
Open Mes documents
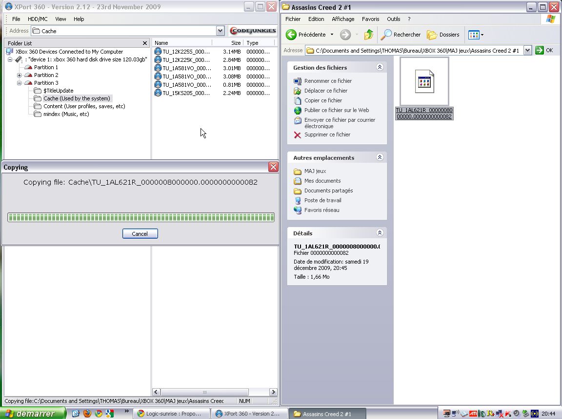(x=322, y=181)
